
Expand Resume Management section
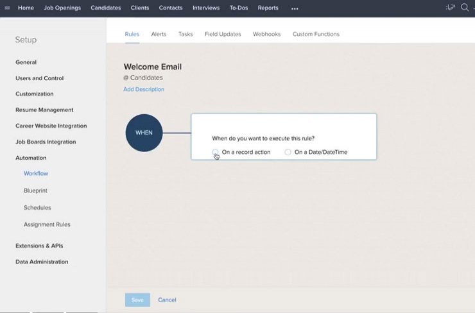point(44,110)
